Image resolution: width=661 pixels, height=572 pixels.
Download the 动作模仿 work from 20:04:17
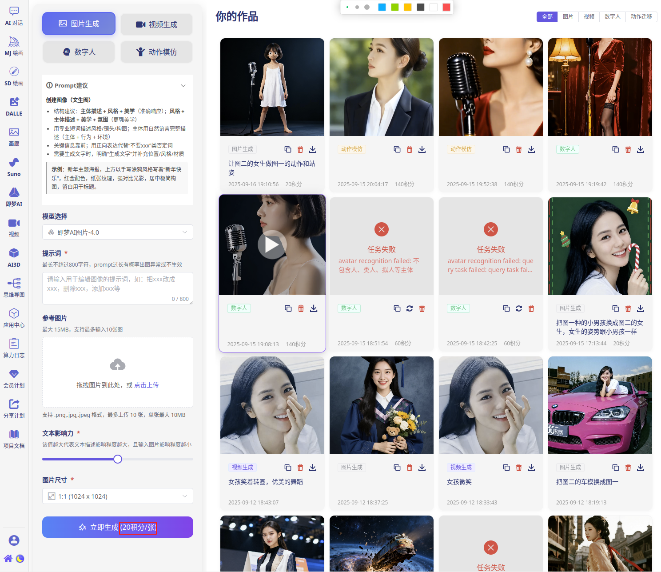[x=422, y=149]
